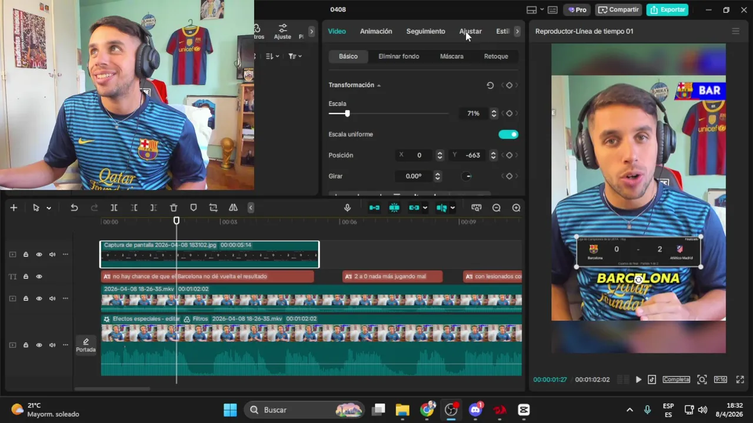Screen dimensions: 753x423
Task: Collapse the Transformación section
Action: coord(379,85)
